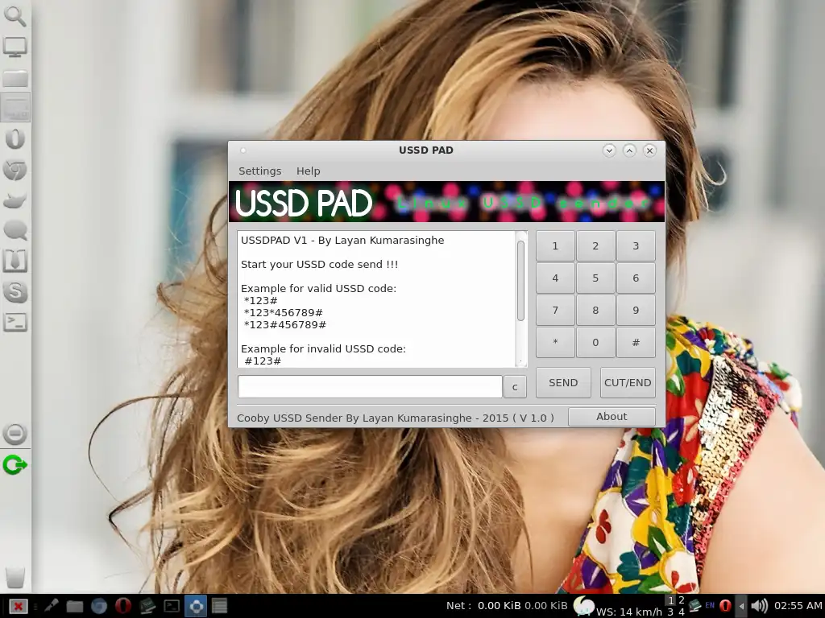Viewport: 825px width, 618px height.
Task: Click keypad button 0
Action: coord(595,343)
